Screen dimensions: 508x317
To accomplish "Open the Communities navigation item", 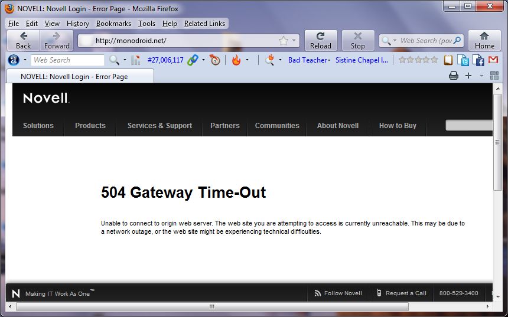I will pyautogui.click(x=277, y=126).
